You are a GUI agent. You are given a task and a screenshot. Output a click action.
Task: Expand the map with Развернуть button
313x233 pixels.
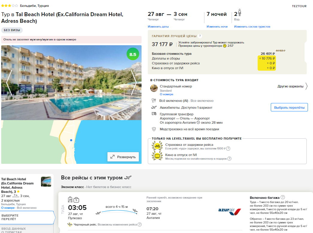(123, 157)
